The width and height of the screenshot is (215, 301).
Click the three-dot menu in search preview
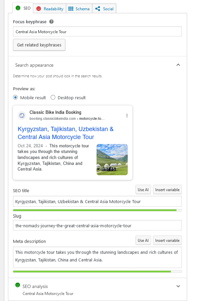[127, 115]
